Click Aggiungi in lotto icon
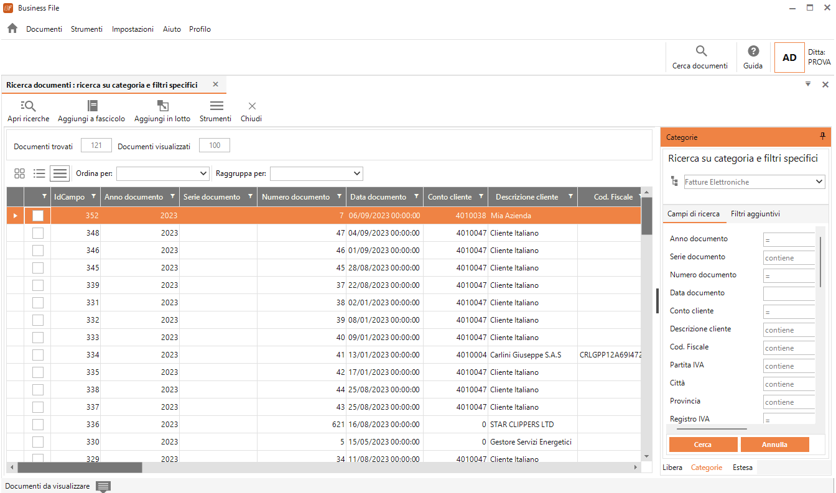Viewport: 836px width, 493px height. [x=162, y=106]
